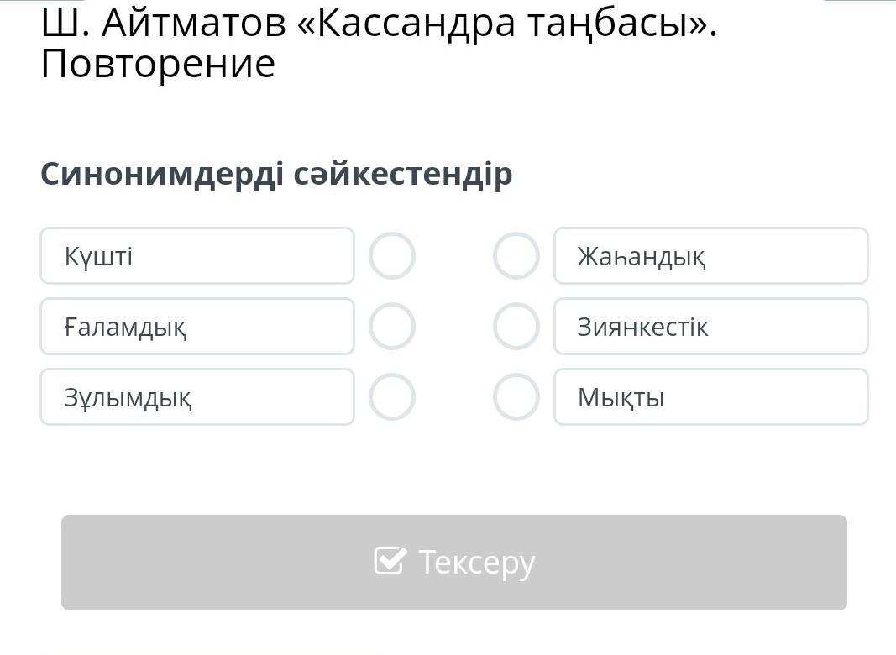Viewport: 896px width, 655px height.
Task: Select the Ғаламдық answer box
Action: [x=197, y=327]
